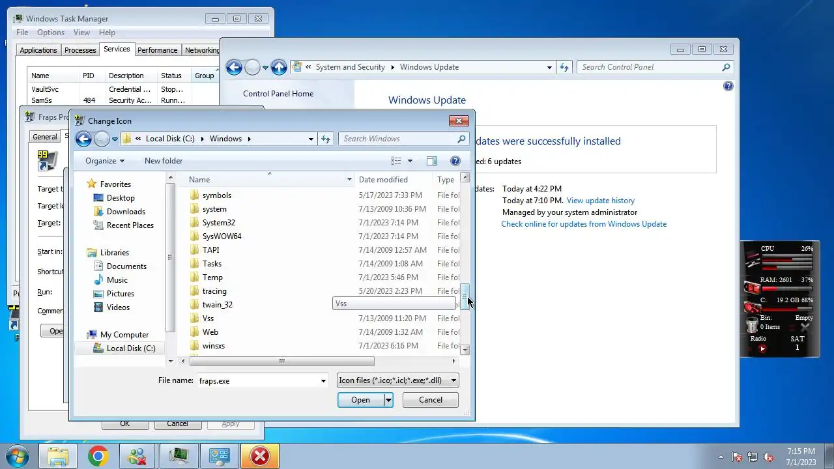Click the Open button's split arrow
The image size is (834, 469).
388,400
